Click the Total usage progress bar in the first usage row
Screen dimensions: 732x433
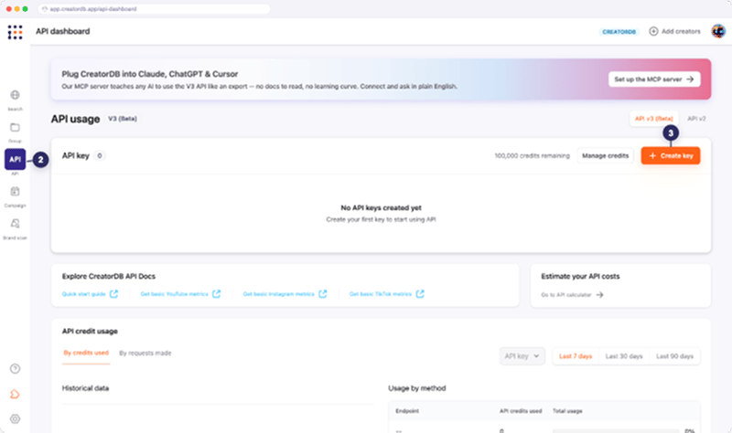[615, 430]
